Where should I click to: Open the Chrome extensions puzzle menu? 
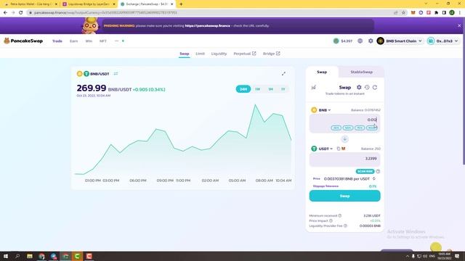(436, 13)
